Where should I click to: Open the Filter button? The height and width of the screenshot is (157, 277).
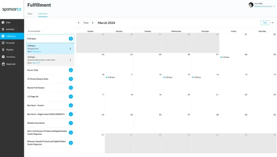[x=265, y=23]
